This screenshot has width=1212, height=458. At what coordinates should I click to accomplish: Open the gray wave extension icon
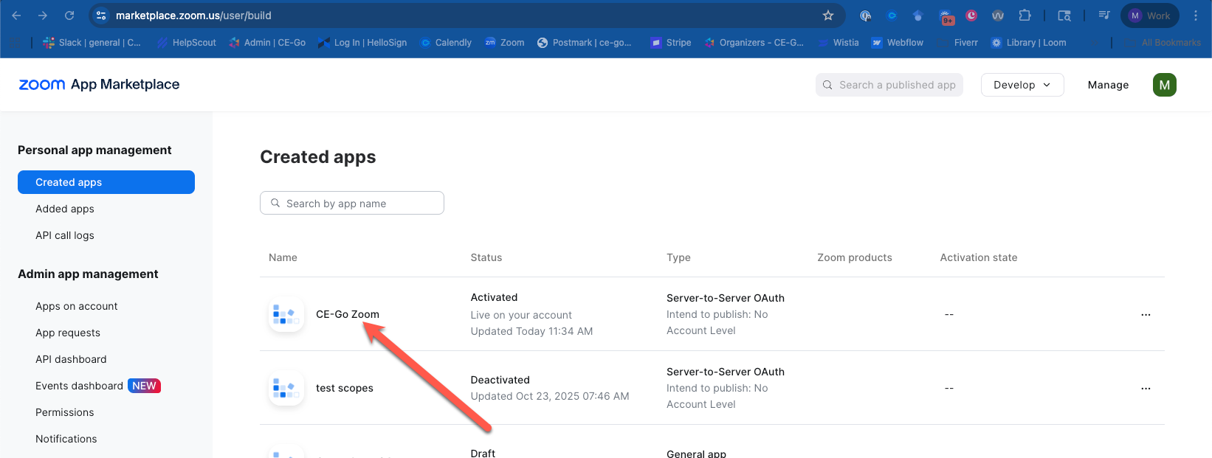998,15
